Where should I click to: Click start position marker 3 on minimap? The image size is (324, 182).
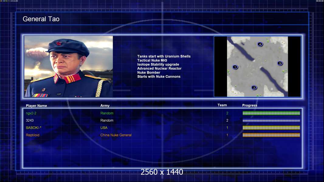pos(280,63)
